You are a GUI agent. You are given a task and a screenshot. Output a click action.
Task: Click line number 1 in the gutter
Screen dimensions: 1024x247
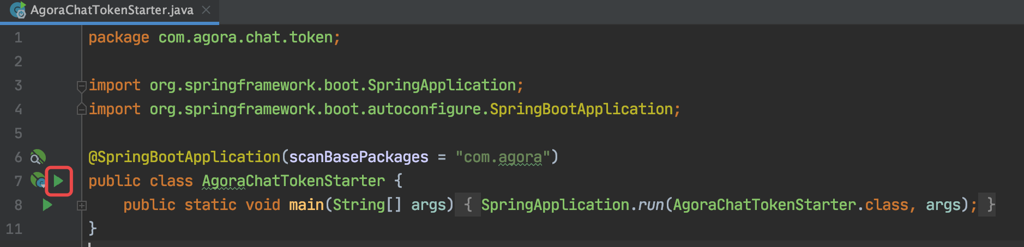[18, 38]
